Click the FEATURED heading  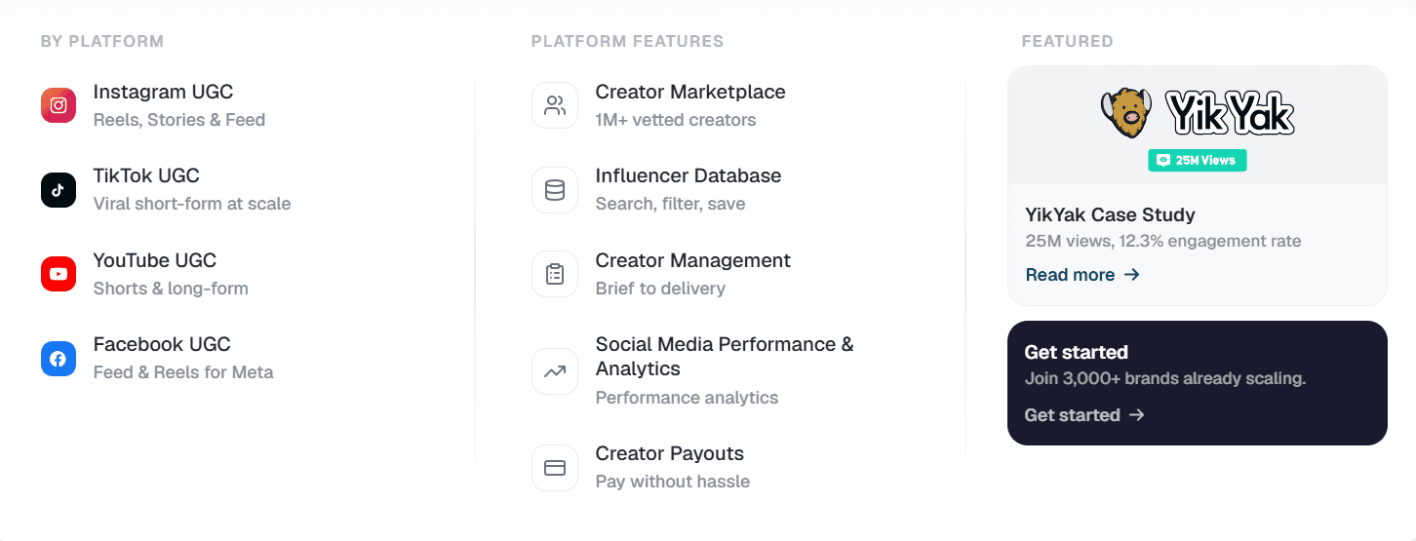coord(1067,41)
